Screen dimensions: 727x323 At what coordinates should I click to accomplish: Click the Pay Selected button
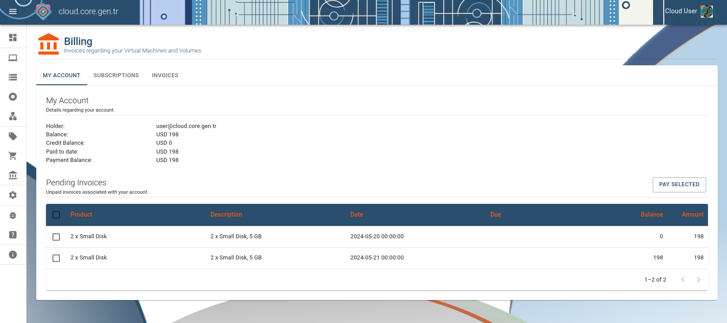[x=679, y=185]
